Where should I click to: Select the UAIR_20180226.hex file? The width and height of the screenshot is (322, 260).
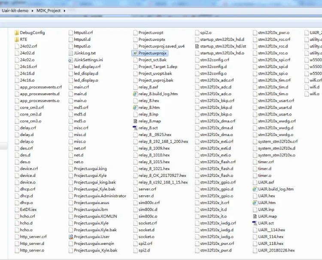(276, 250)
